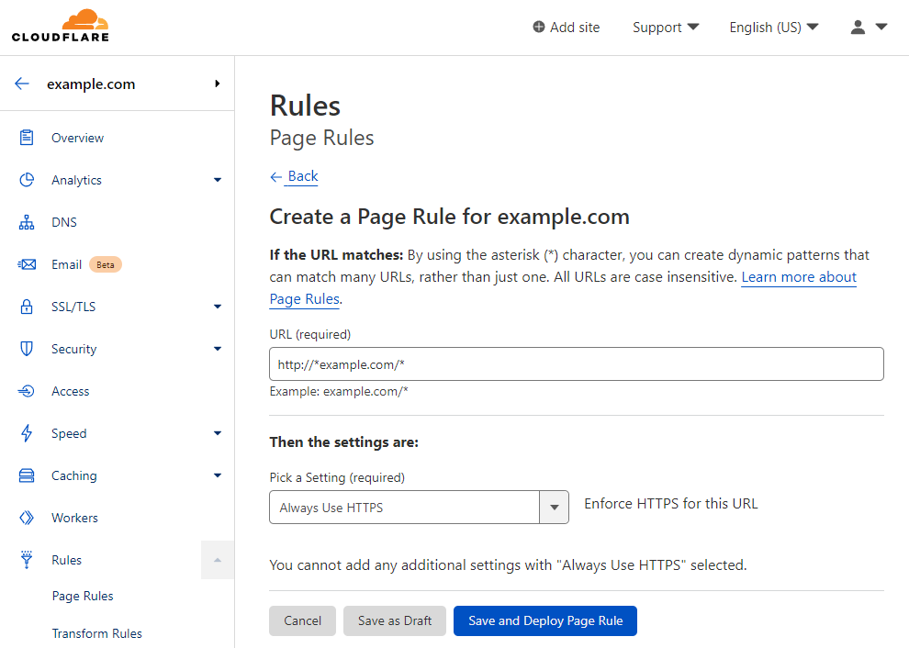Follow the Learn more about Page Rules link
The height and width of the screenshot is (648, 909).
pyautogui.click(x=798, y=276)
